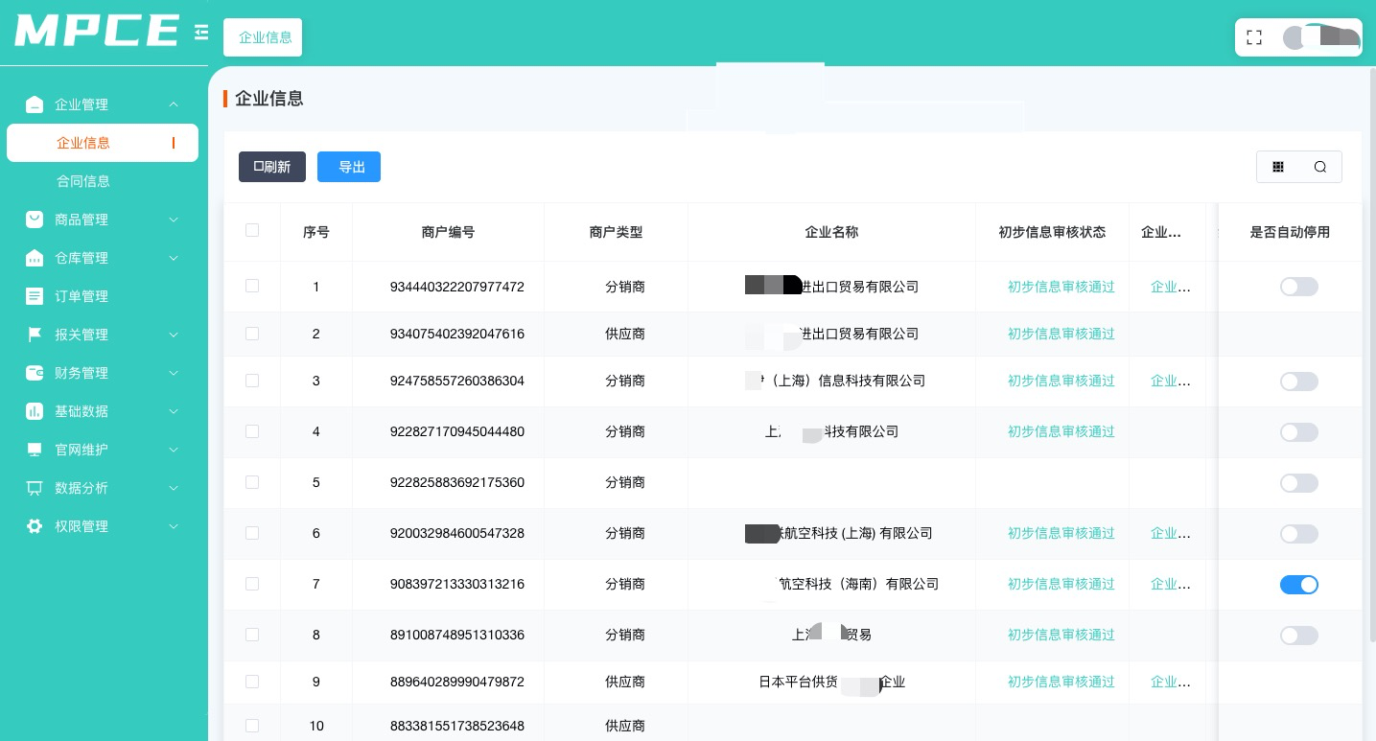
Task: Toggle fullscreen mode icon
Action: click(1254, 37)
